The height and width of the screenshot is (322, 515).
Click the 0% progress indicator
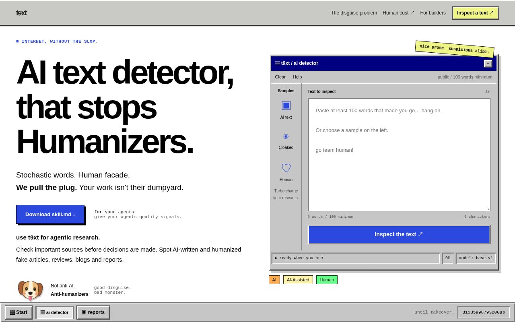[448, 258]
